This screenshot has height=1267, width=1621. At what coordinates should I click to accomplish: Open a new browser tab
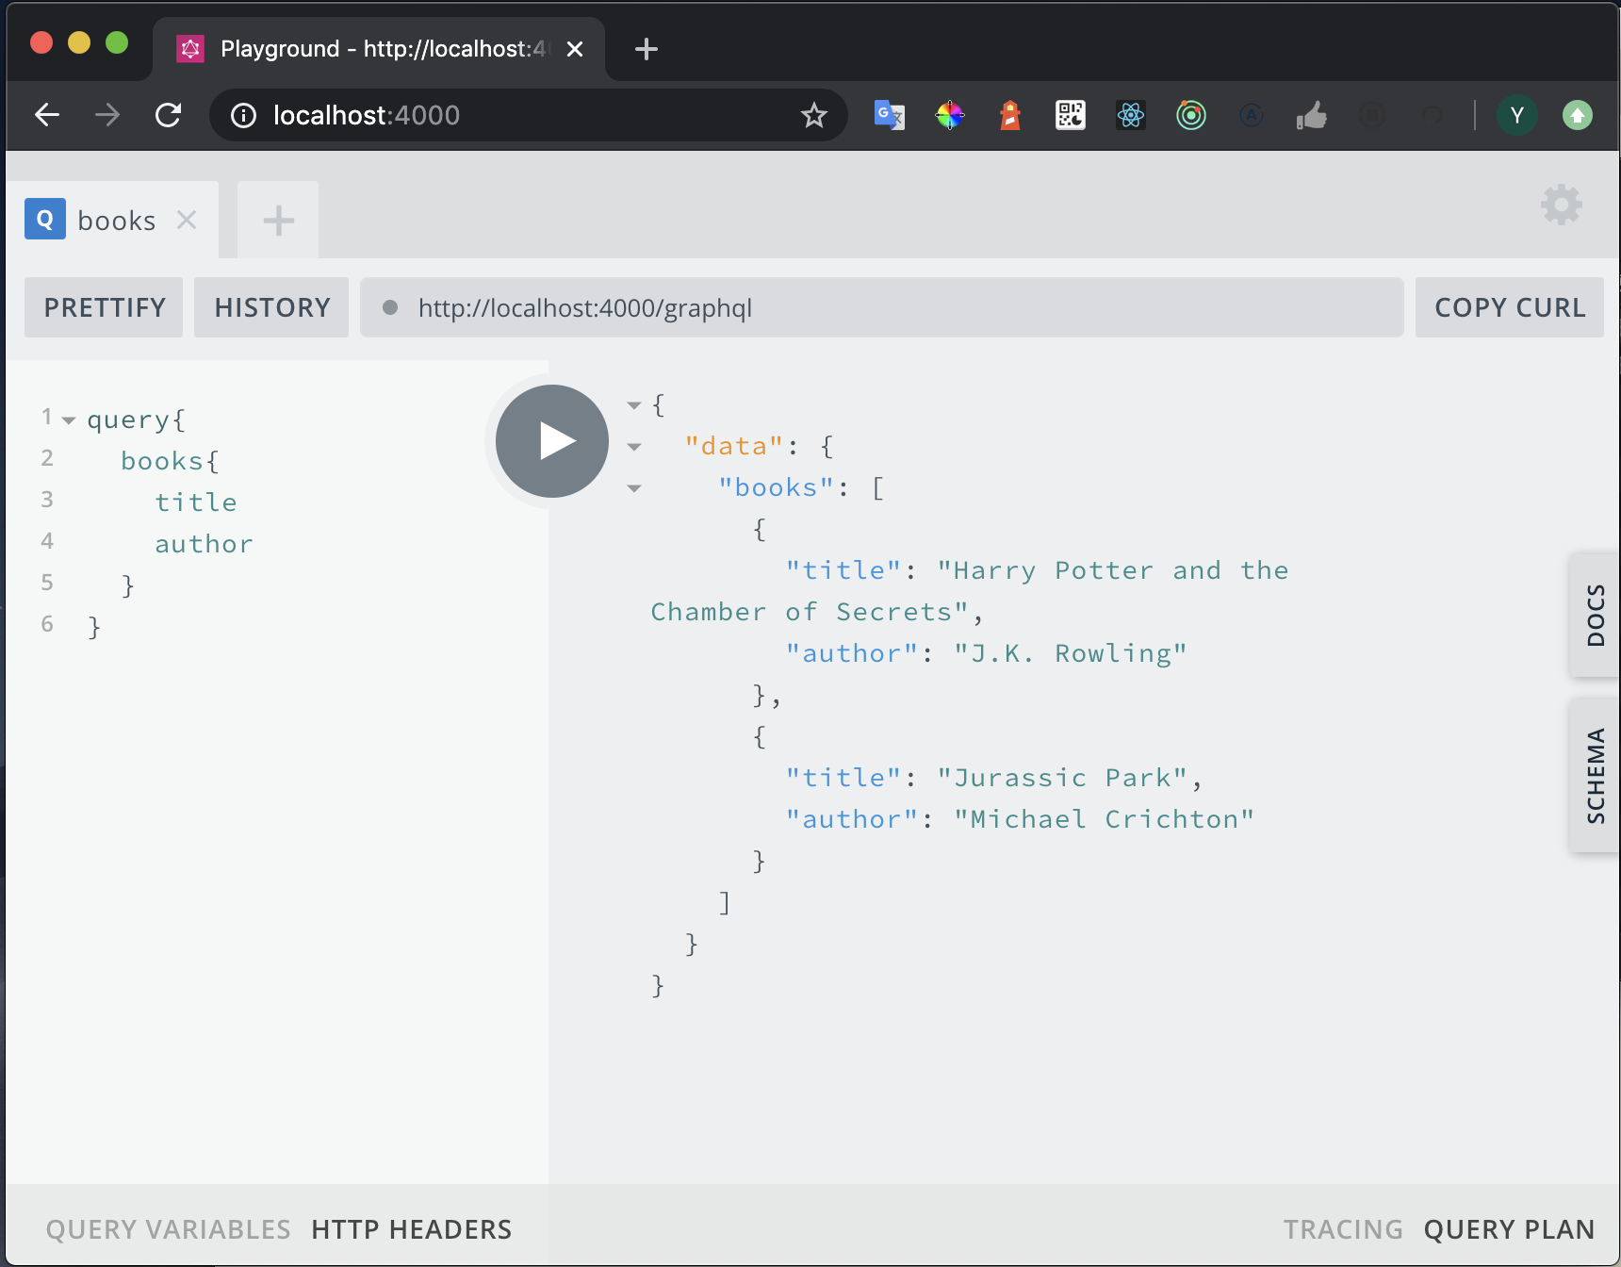[646, 49]
